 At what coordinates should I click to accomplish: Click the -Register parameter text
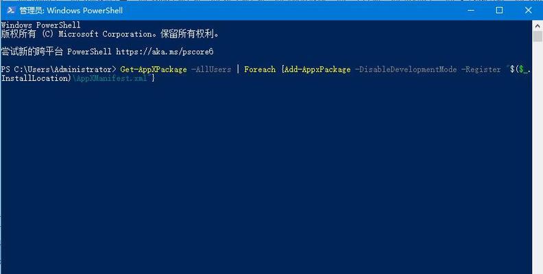pyautogui.click(x=481, y=70)
